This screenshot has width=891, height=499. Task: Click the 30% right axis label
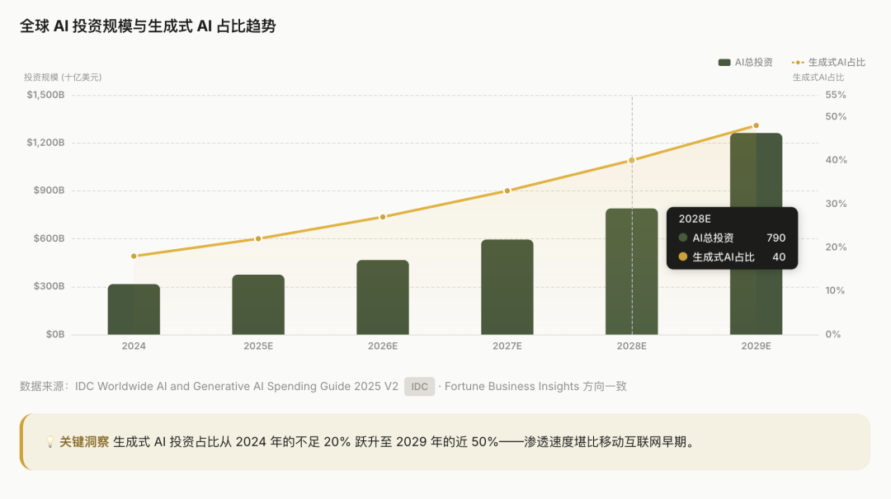click(836, 204)
